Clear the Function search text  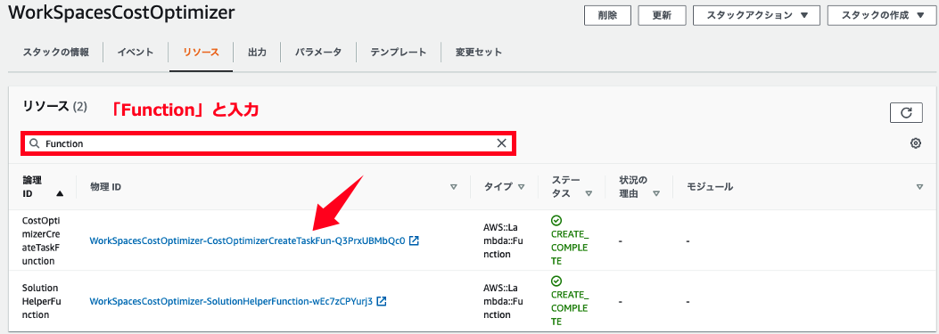[501, 143]
